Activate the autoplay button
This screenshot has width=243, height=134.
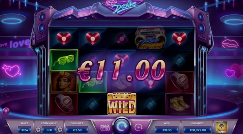coord(138,128)
